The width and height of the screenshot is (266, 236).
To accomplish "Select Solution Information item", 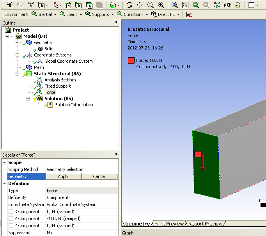I will point(74,105).
